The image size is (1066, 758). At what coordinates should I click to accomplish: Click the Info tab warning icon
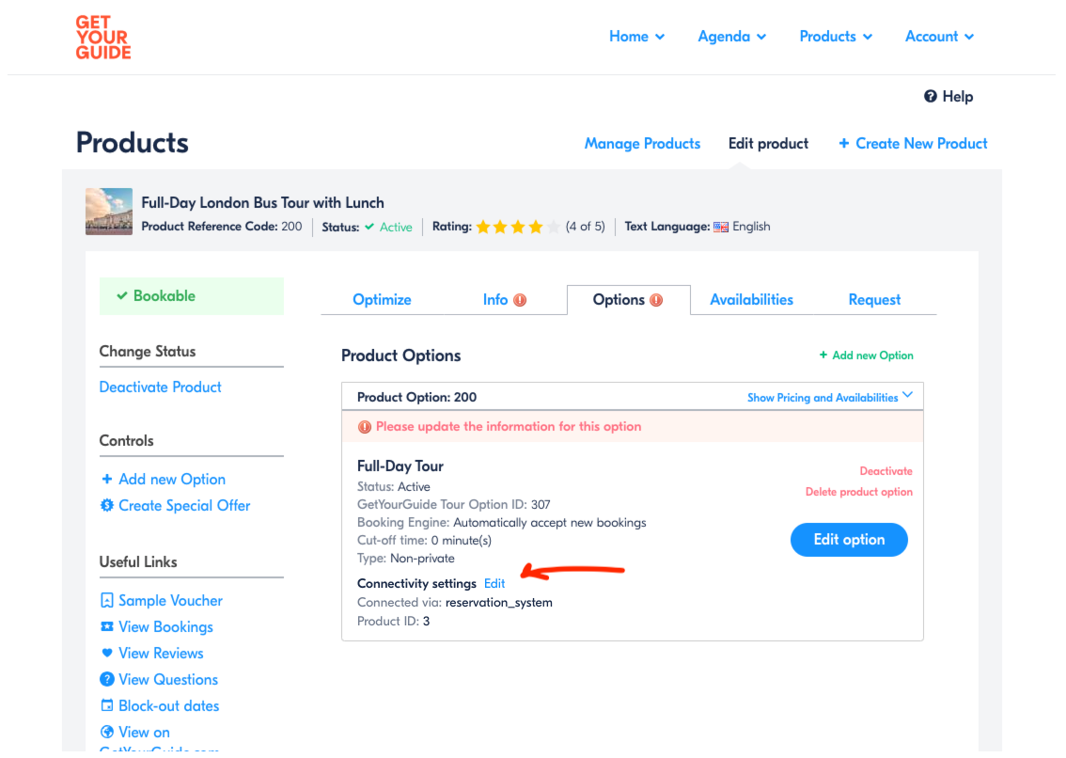[520, 300]
